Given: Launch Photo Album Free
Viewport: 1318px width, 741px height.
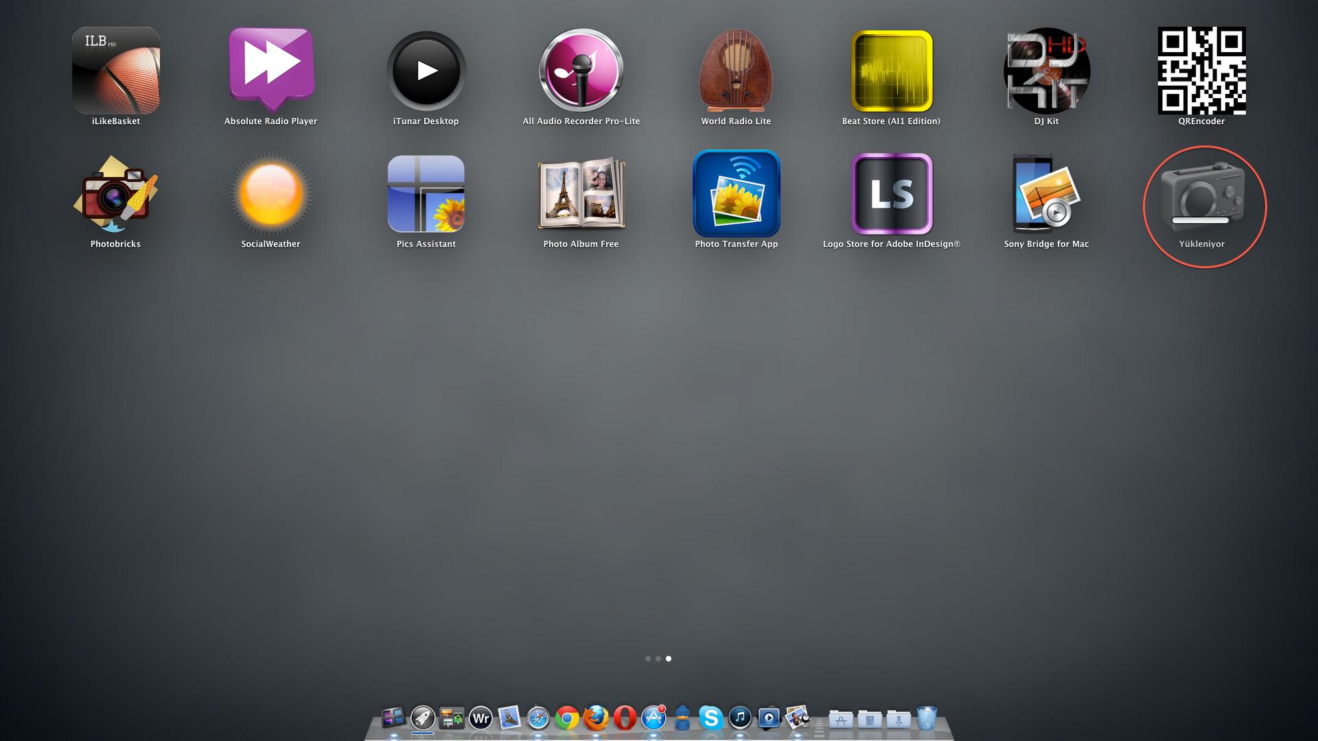Looking at the screenshot, I should (581, 194).
